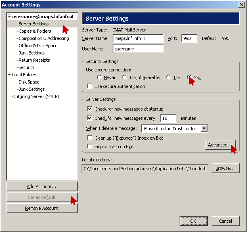Click the minutes interval field
Screen dimensions: 247x232
168,118
